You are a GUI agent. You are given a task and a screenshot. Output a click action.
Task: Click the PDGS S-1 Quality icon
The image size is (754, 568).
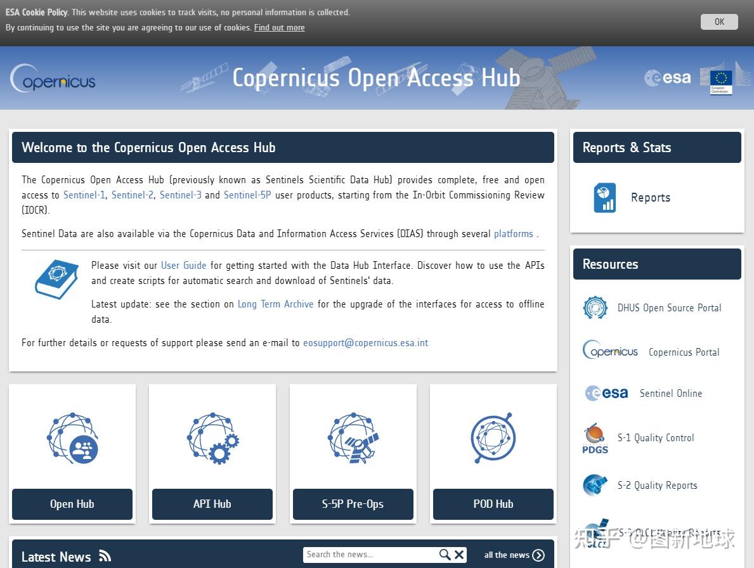point(595,438)
